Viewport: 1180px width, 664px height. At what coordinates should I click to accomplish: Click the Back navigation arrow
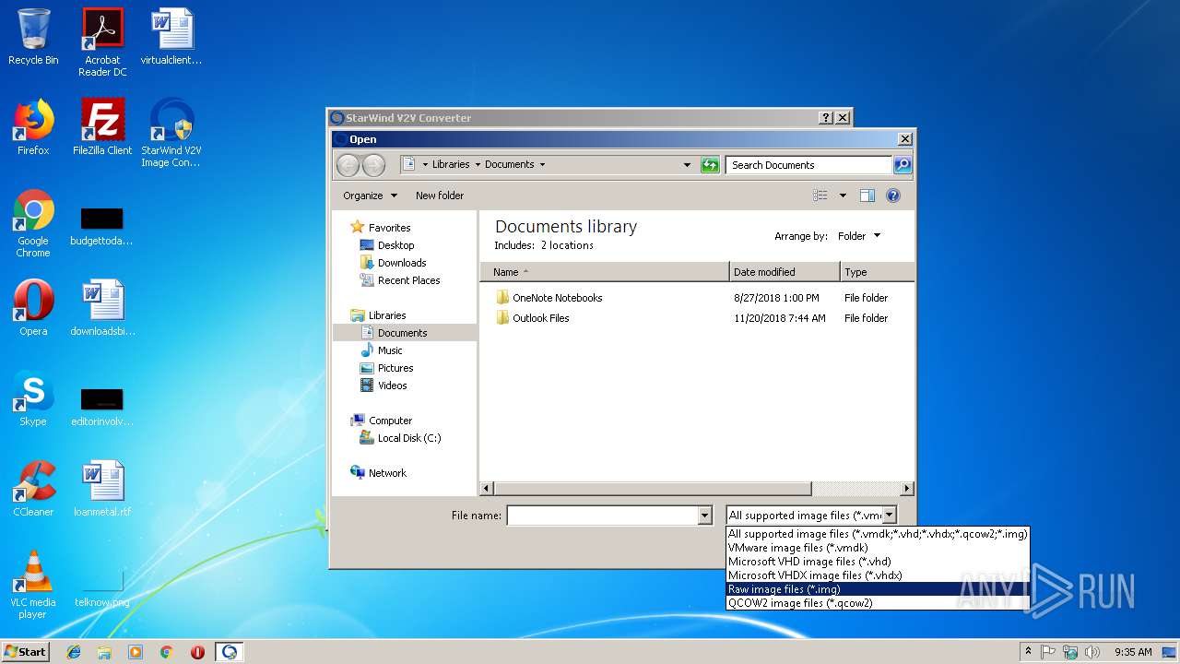(348, 165)
